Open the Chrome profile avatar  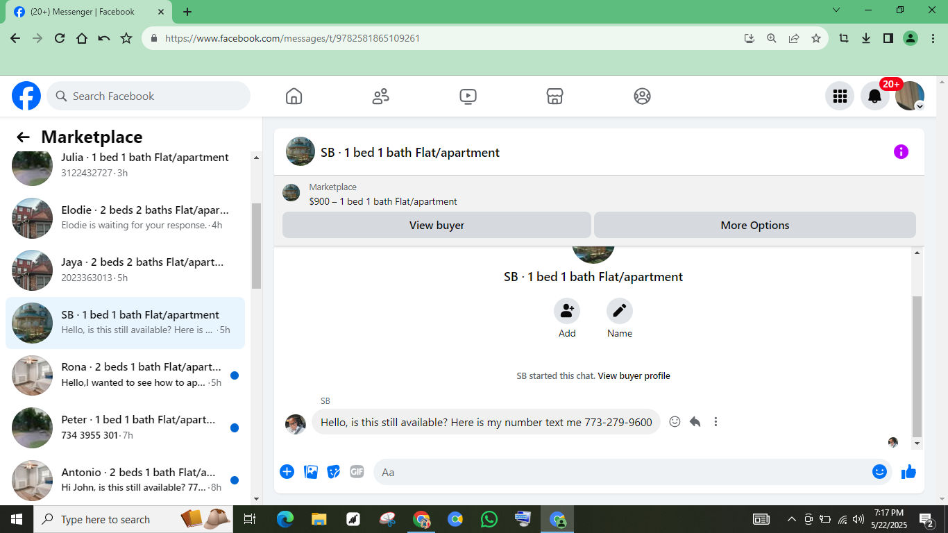[911, 38]
